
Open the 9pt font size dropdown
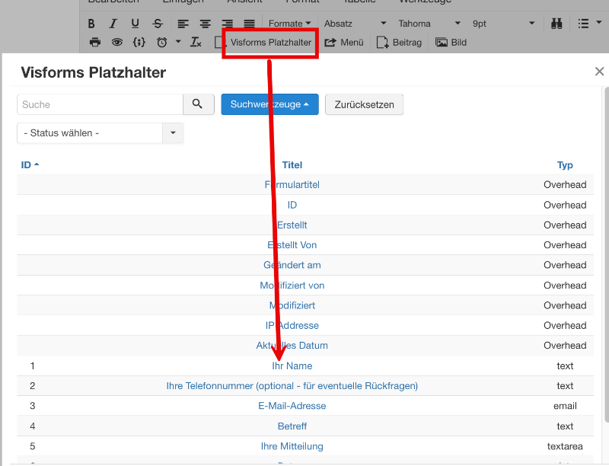point(497,24)
